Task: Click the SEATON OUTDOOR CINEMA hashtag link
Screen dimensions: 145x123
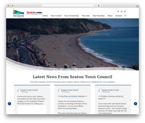Action: coord(72,97)
